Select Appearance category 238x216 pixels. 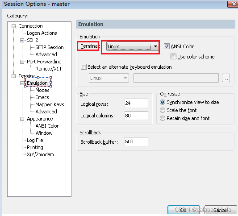[40, 119]
